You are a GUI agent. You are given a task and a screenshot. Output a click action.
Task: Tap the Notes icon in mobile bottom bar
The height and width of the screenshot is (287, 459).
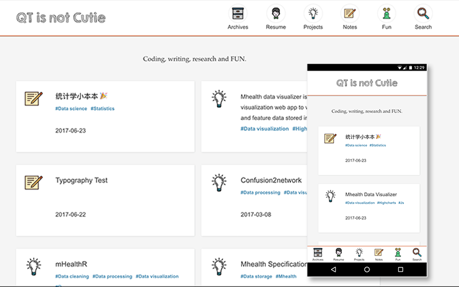point(379,253)
